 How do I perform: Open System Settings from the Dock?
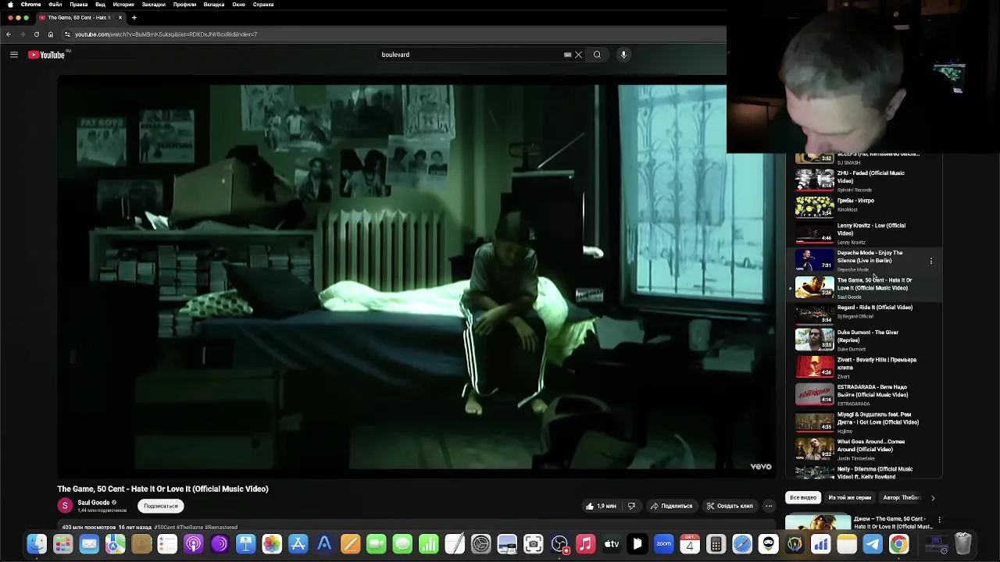pyautogui.click(x=481, y=544)
